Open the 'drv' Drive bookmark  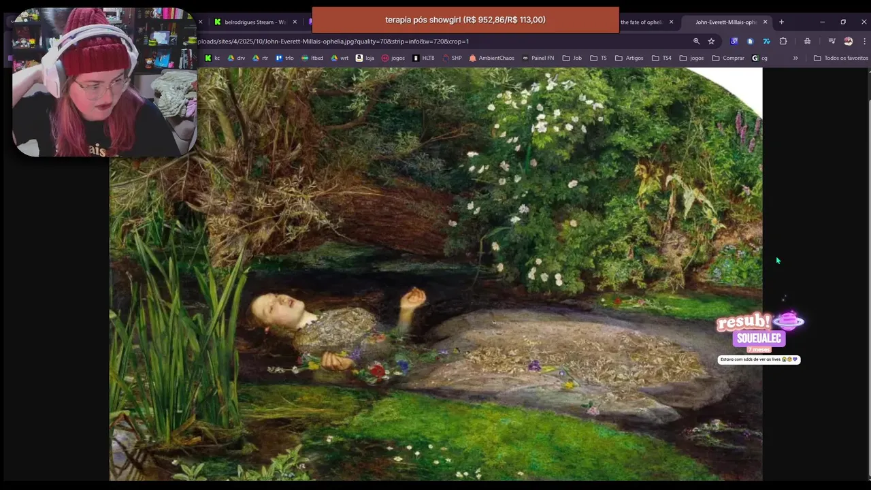[236, 58]
